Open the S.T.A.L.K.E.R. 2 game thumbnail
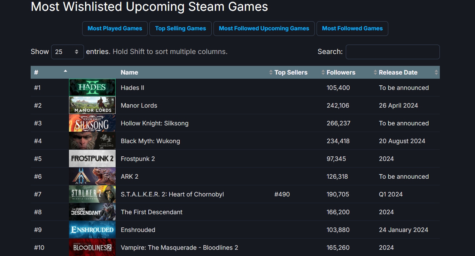This screenshot has width=475, height=256. pos(92,194)
